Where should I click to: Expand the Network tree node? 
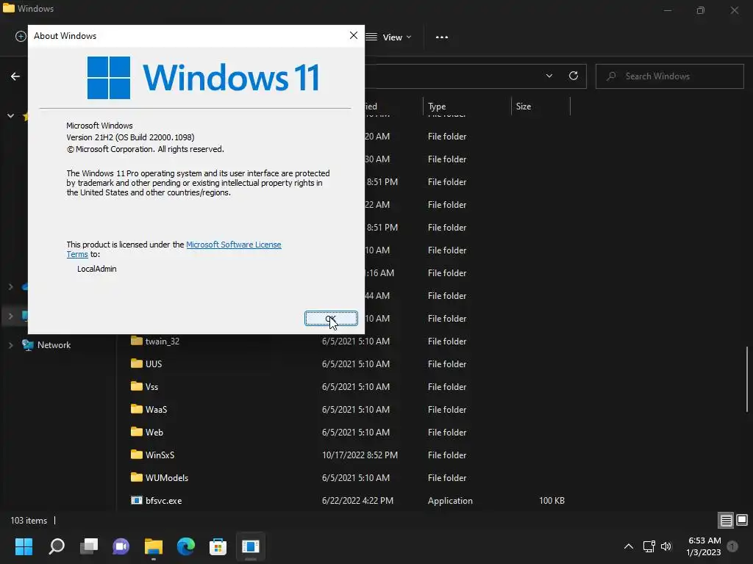pyautogui.click(x=10, y=345)
